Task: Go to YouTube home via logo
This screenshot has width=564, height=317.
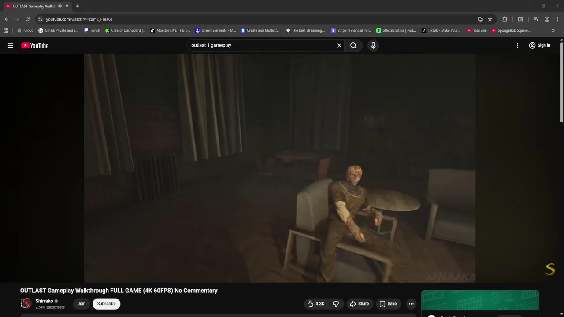Action: 35,45
